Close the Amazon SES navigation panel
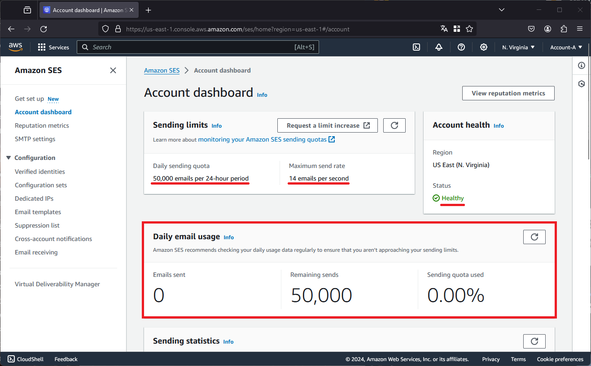Screen dimensions: 591x366 [113, 70]
